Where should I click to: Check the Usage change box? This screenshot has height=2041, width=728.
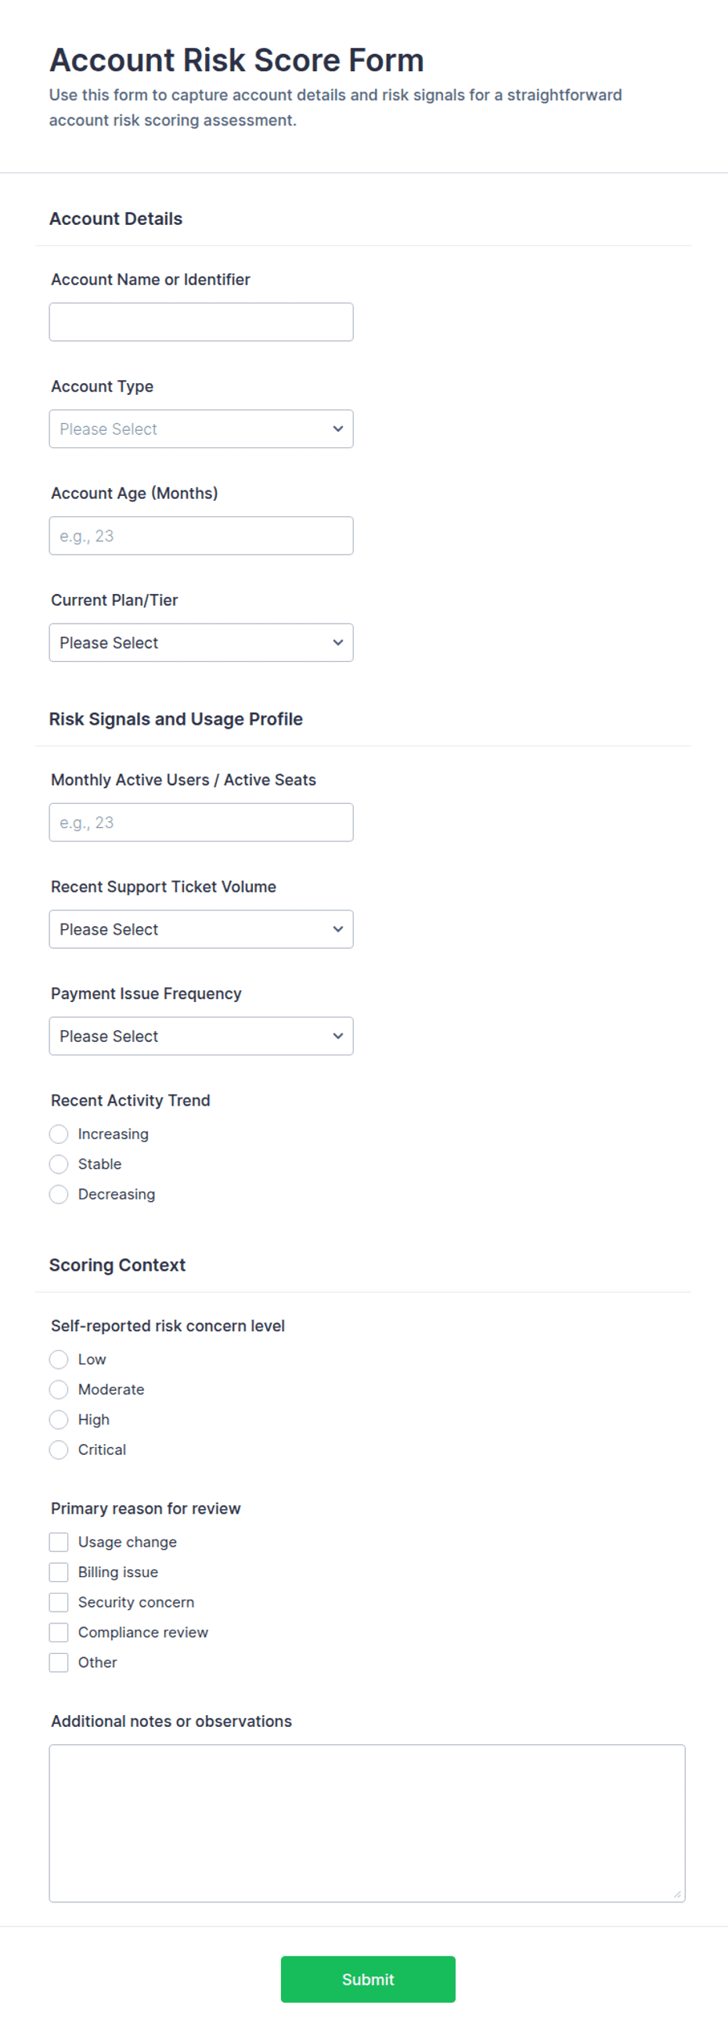click(59, 1542)
